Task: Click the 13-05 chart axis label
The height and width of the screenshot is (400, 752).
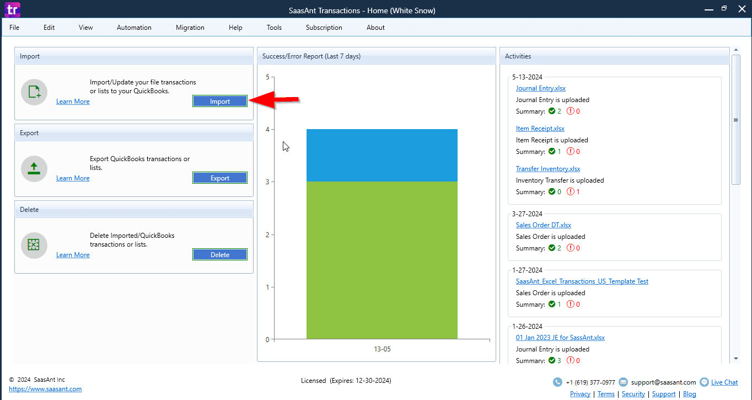Action: tap(382, 349)
